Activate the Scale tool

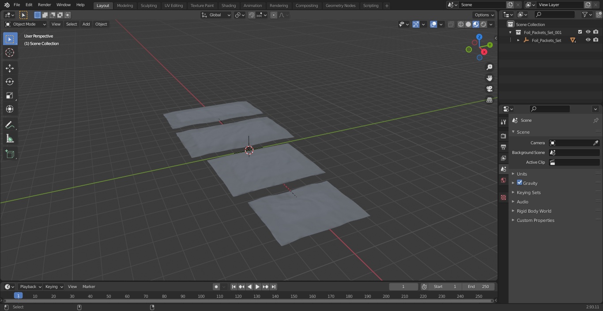[10, 95]
